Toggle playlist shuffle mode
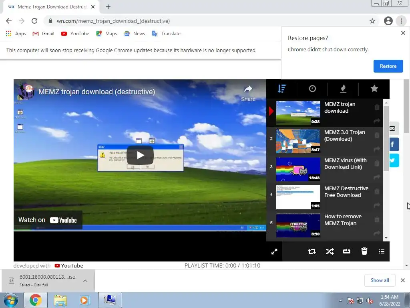 coord(330,251)
